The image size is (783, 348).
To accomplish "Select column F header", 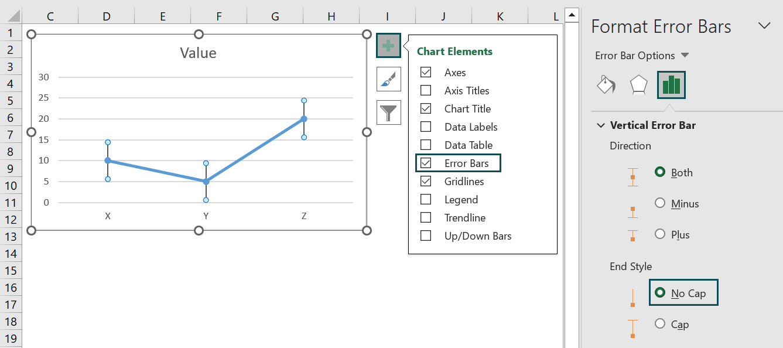I will coord(219,16).
